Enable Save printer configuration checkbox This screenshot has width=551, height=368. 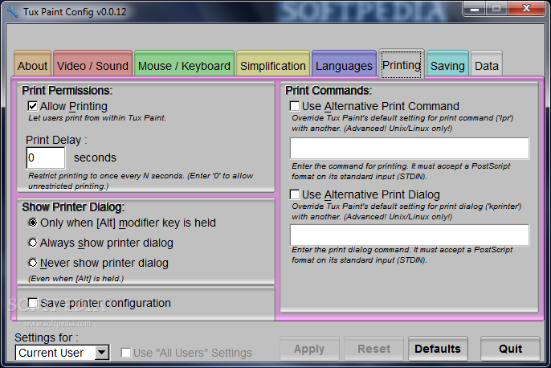33,303
